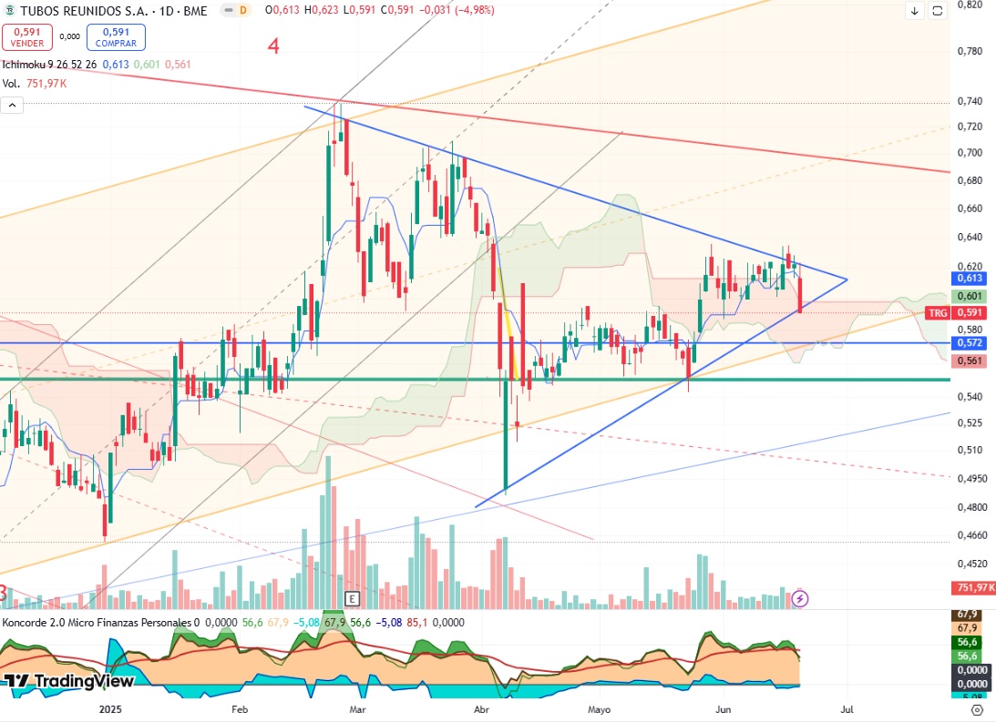Click the down-arrow button at top right

(x=915, y=11)
